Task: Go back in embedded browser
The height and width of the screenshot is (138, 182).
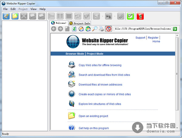Action: point(54,29)
